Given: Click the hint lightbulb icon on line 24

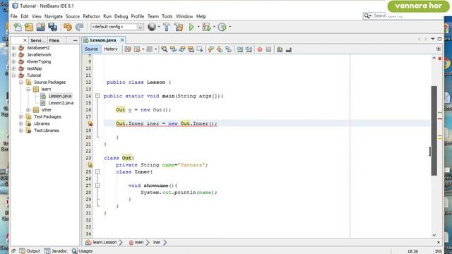Looking at the screenshot, I should (90, 165).
